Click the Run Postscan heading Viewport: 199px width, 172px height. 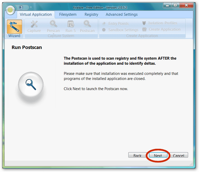pos(27,47)
